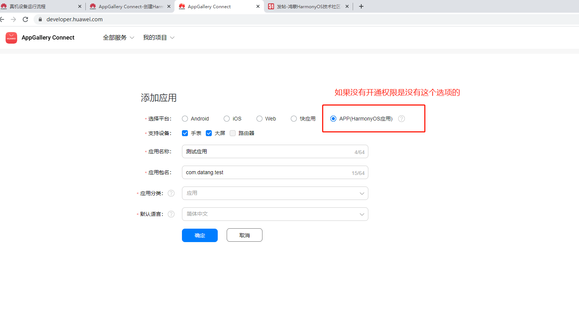This screenshot has width=579, height=329.
Task: Check the 路由器 device checkbox
Action: click(233, 133)
